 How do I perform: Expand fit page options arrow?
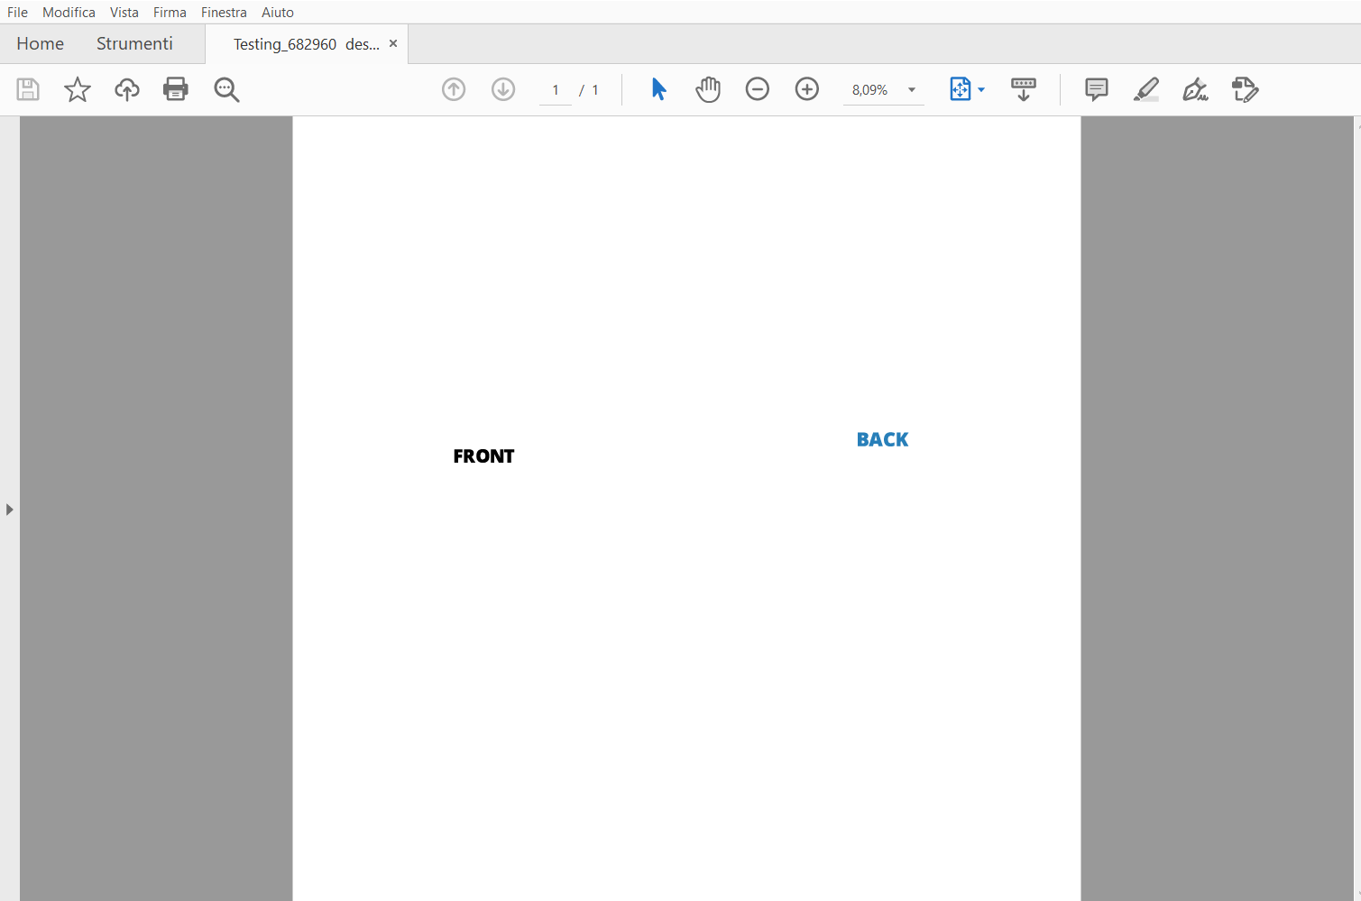tap(981, 90)
